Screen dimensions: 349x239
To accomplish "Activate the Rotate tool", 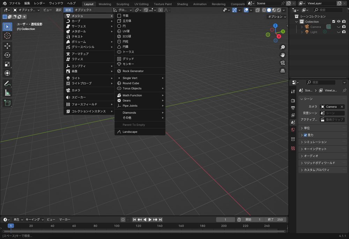I will [7, 55].
